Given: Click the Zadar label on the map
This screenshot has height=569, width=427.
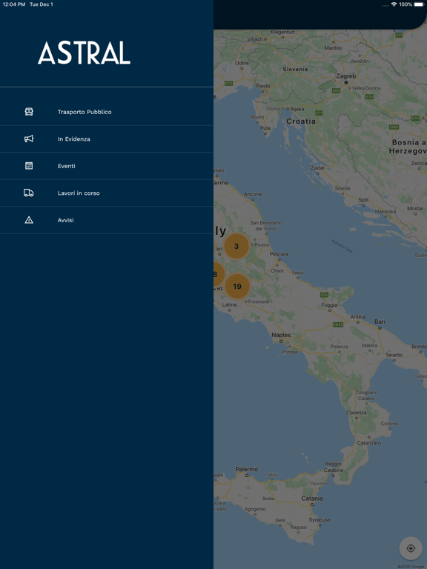Looking at the screenshot, I should point(318,167).
